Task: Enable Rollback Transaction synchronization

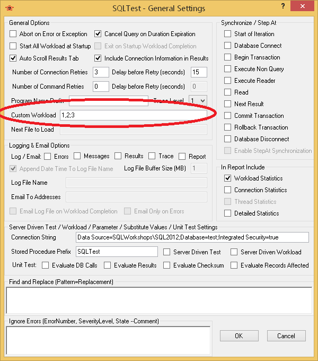Action: (228, 127)
